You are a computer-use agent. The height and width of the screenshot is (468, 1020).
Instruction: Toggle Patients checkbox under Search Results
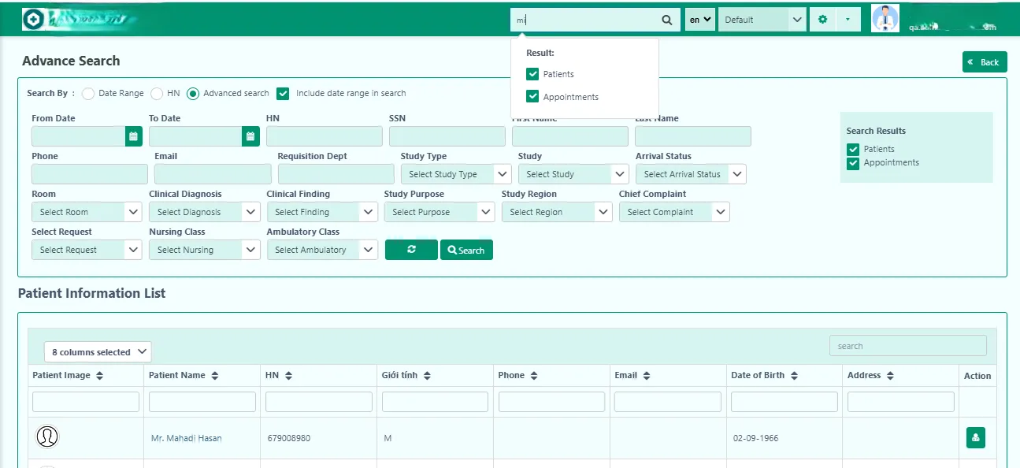pyautogui.click(x=853, y=149)
